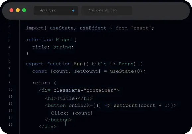Click the yellow minimize window button
The height and width of the screenshot is (134, 192).
[18, 10]
